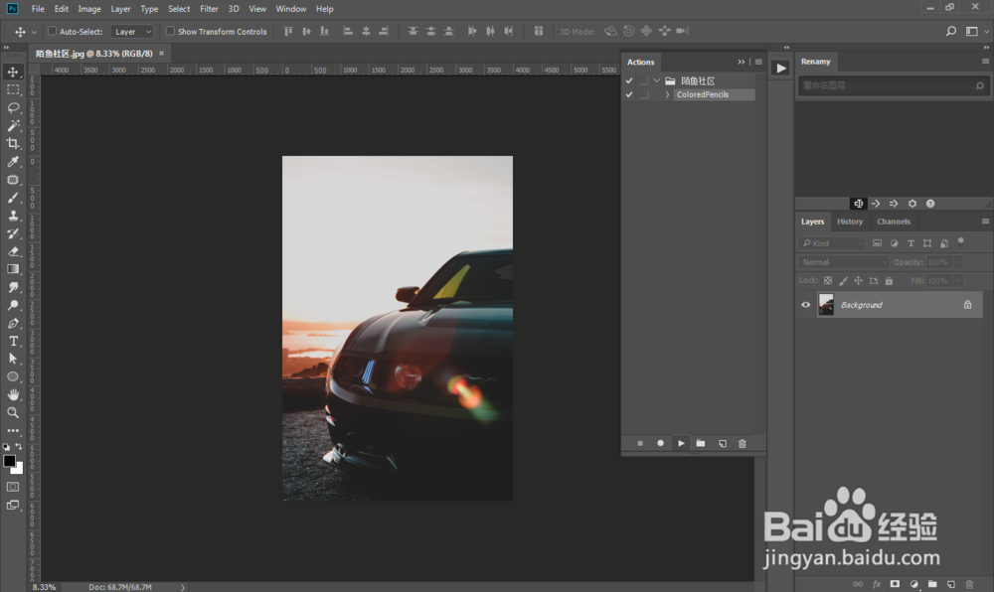Select the Zoom tool
This screenshot has width=994, height=592.
point(13,412)
